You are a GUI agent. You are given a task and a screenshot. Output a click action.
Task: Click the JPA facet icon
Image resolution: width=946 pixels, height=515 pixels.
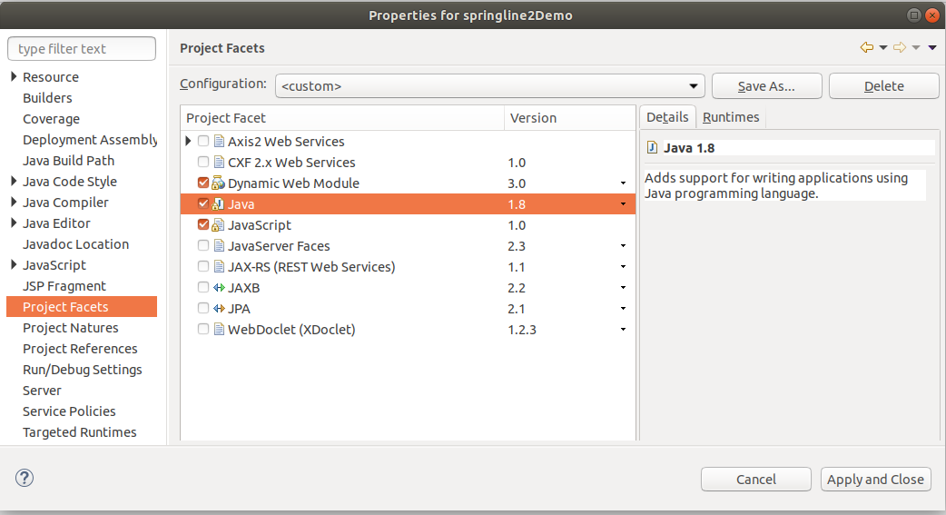pyautogui.click(x=219, y=309)
